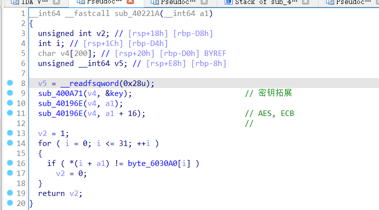
Task: Click the BYREF annotation
Action: 215,53
